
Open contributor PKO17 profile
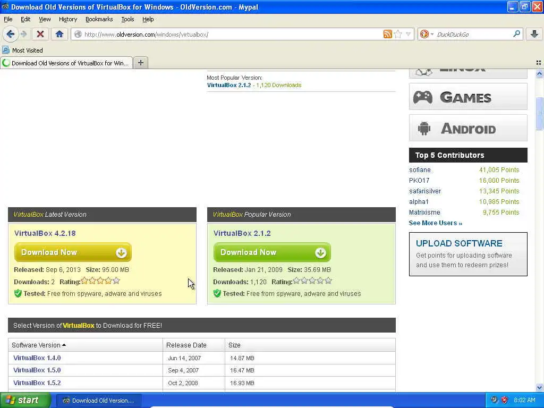coord(419,181)
